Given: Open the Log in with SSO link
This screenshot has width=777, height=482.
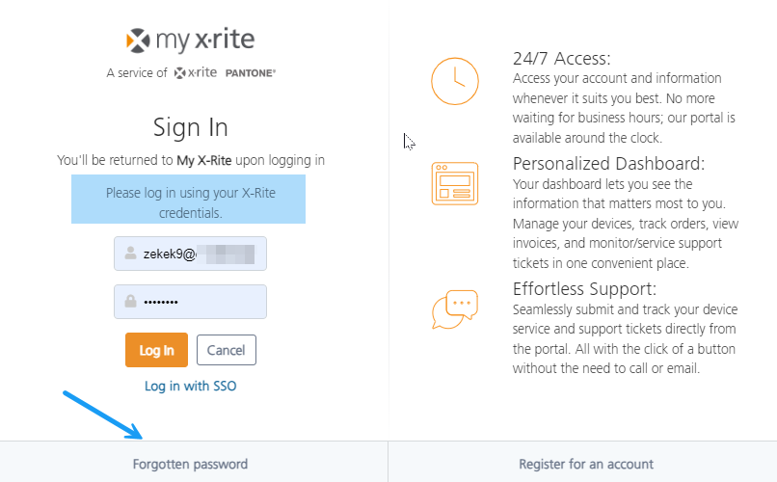Looking at the screenshot, I should click(x=190, y=386).
